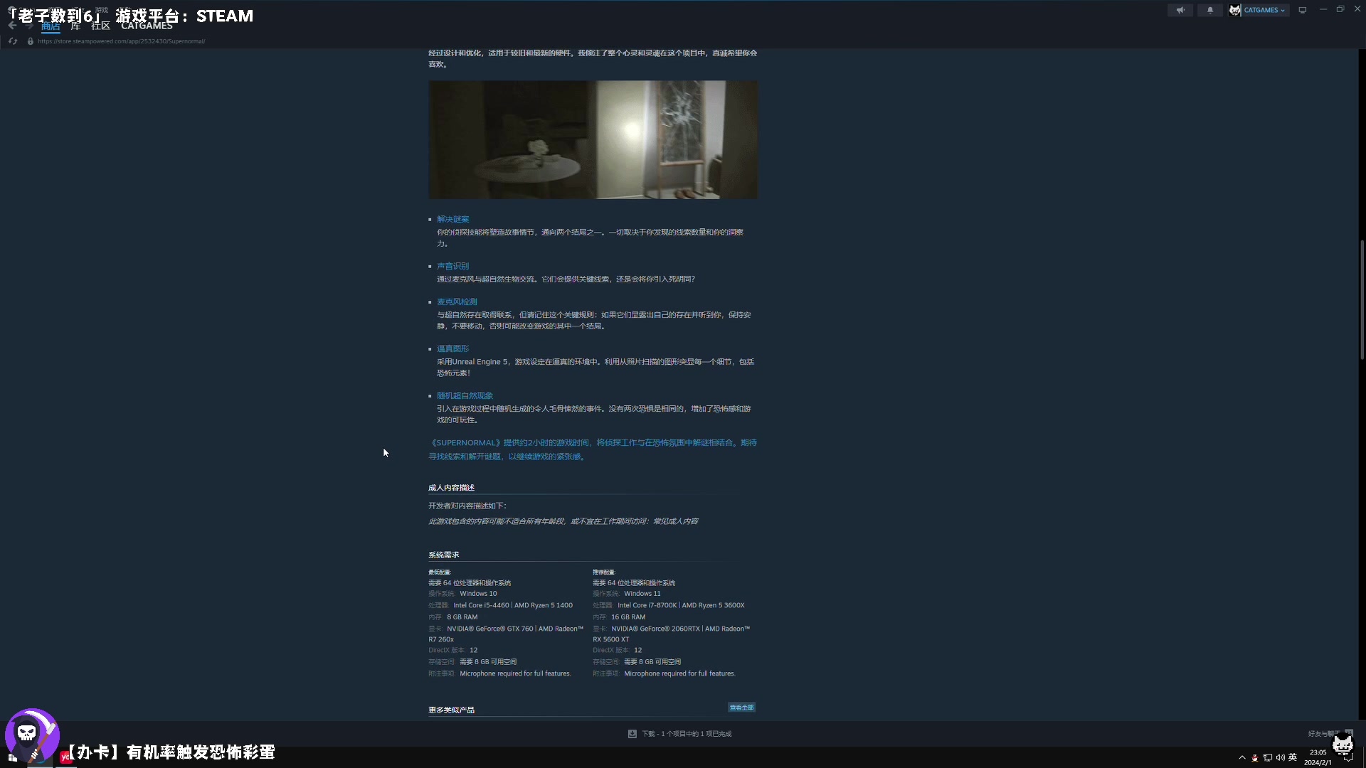Expand the CATGAMES account dropdown
1366x768 pixels.
(1265, 10)
